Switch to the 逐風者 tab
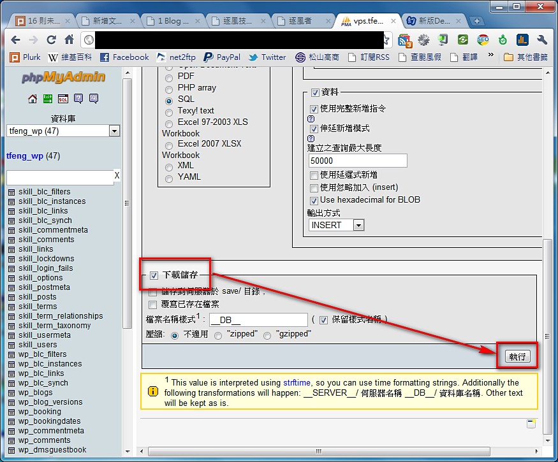The width and height of the screenshot is (558, 462). tap(304, 21)
